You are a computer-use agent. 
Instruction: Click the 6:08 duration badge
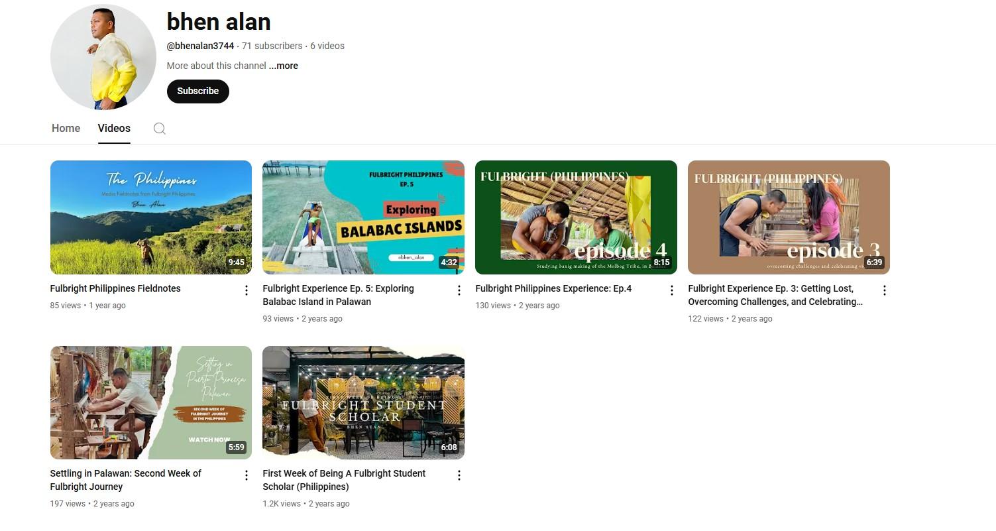[x=449, y=447]
